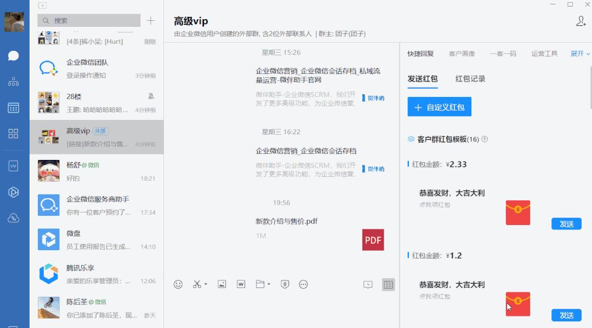The image size is (592, 328).
Task: Send the ¥2.33 red packet template
Action: pos(566,224)
